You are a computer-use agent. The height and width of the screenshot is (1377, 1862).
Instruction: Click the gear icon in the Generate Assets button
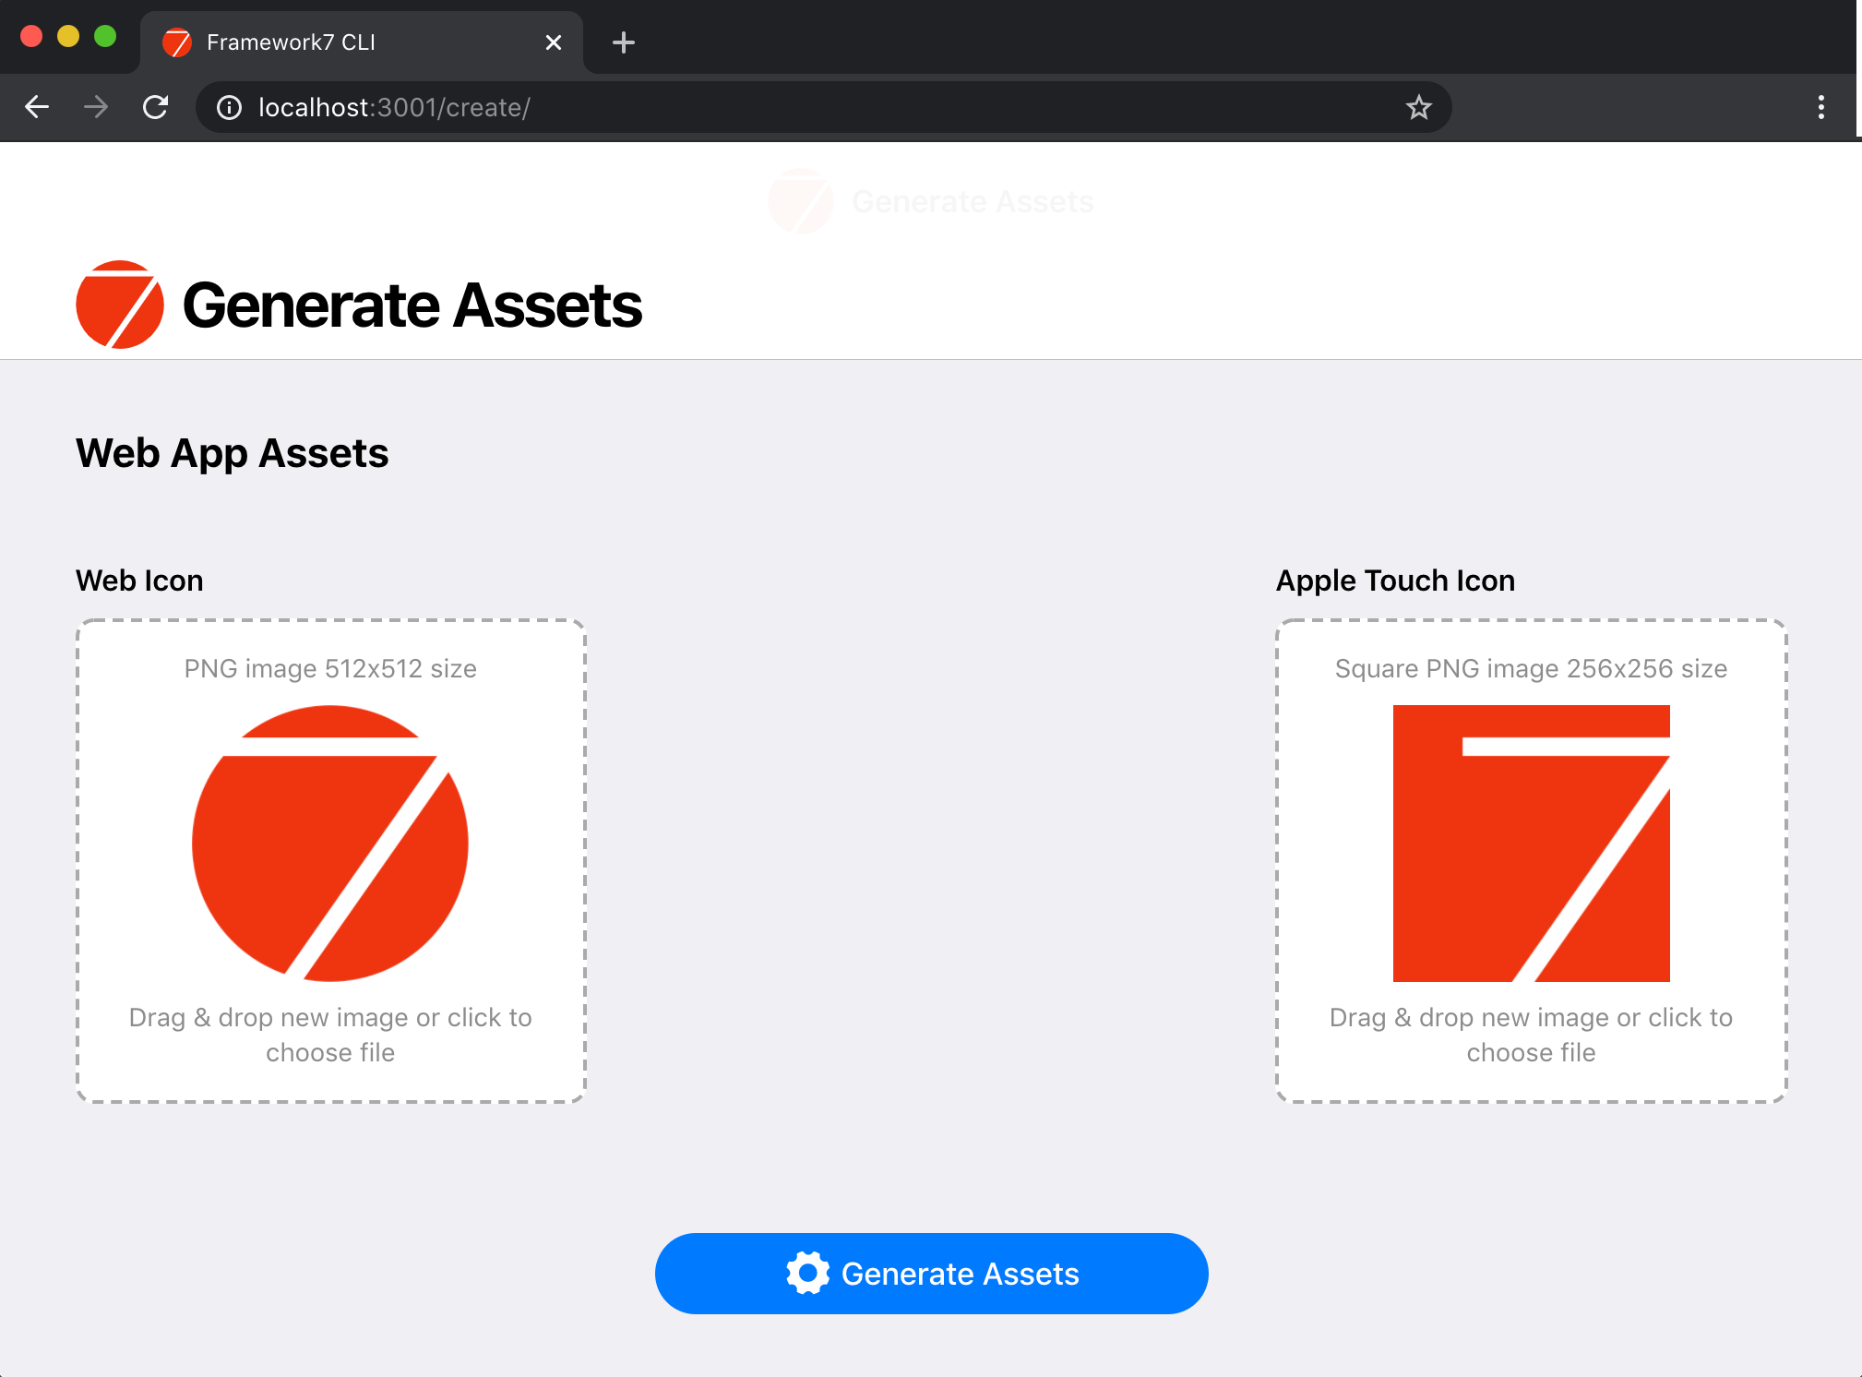tap(807, 1274)
